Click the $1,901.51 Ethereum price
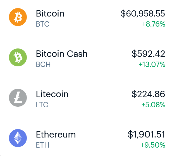Viewport: 172px width, 156px height. click(x=146, y=134)
